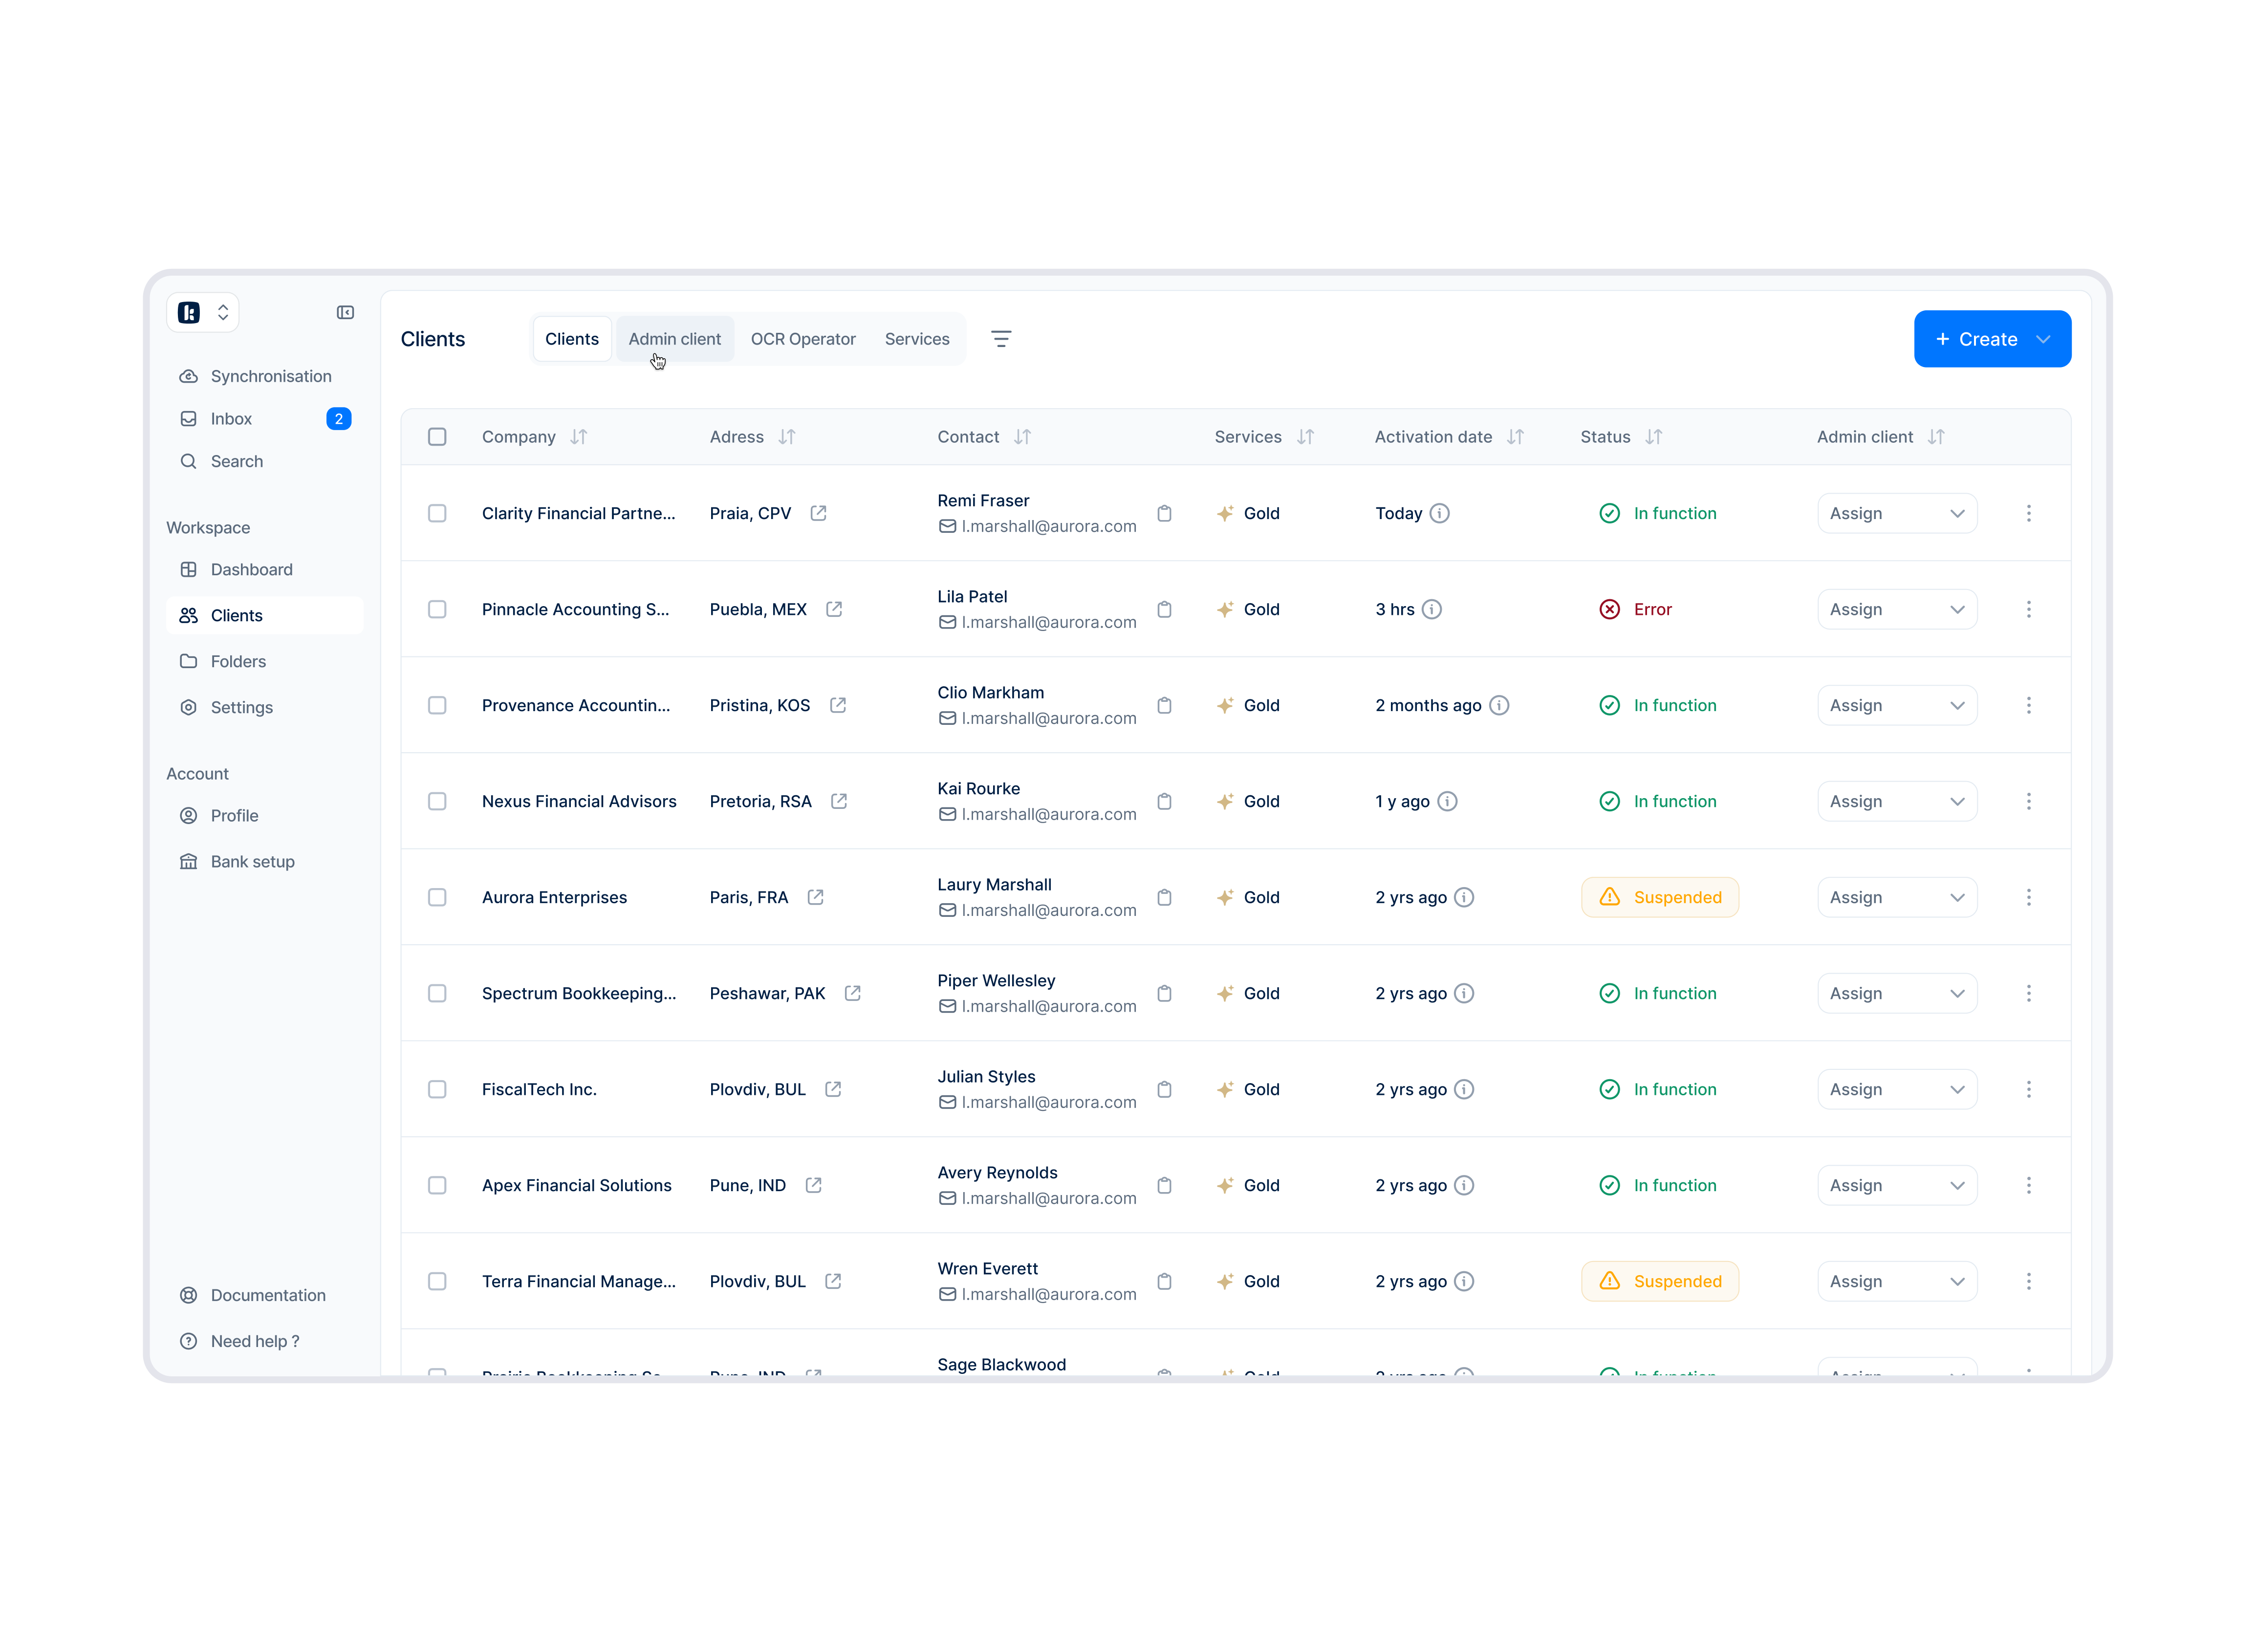Sort table by Status column
Viewport: 2256px width, 1652px height.
point(1653,437)
